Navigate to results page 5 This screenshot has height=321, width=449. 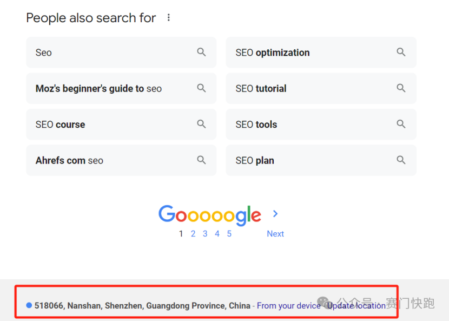point(229,234)
